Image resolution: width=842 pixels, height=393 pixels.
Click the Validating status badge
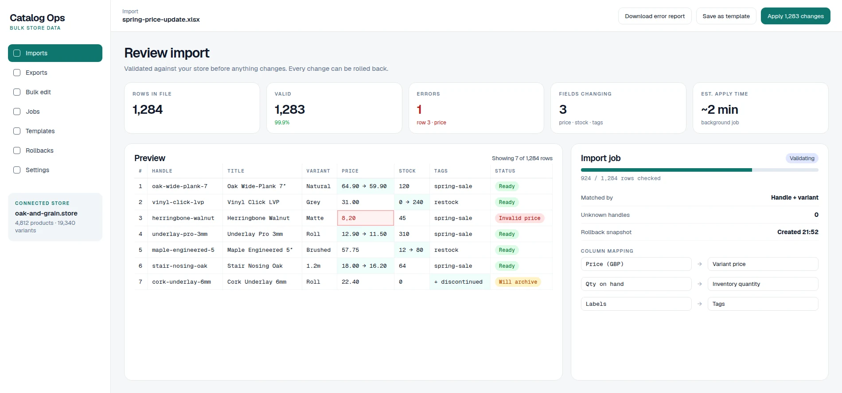tap(802, 158)
